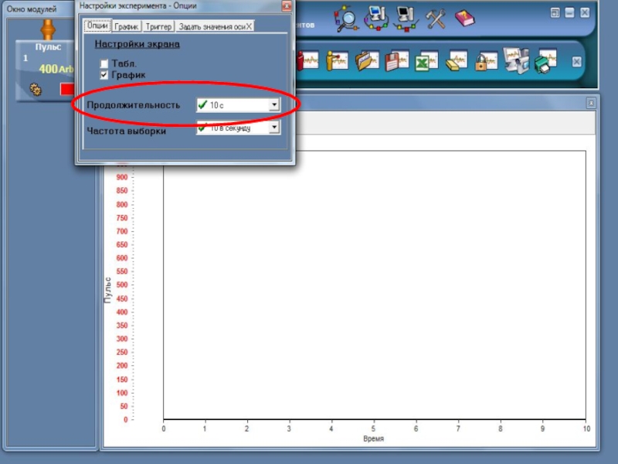Print the graph using the printer icon
This screenshot has width=618, height=464.
[x=546, y=62]
